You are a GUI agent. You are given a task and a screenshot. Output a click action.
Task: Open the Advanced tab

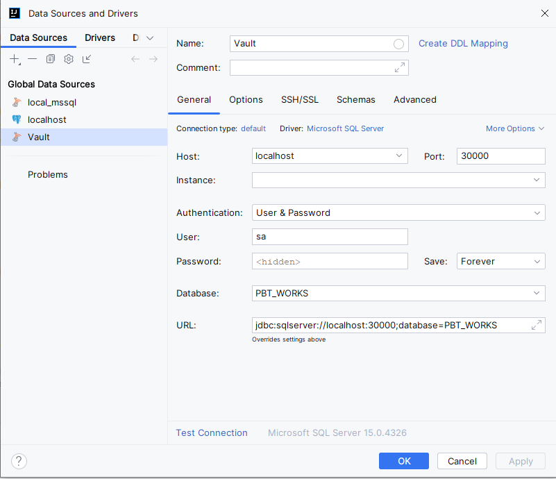[x=415, y=100]
